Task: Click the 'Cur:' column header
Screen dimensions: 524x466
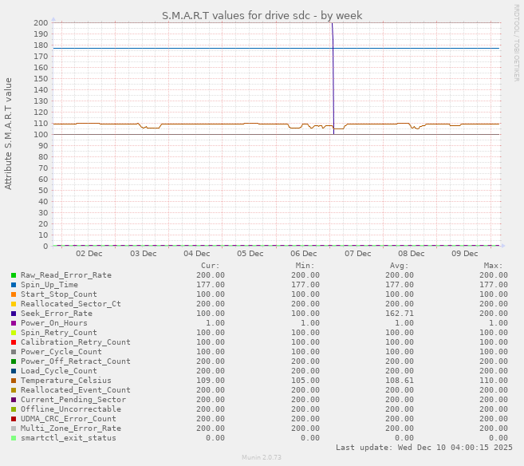Action: 210,266
